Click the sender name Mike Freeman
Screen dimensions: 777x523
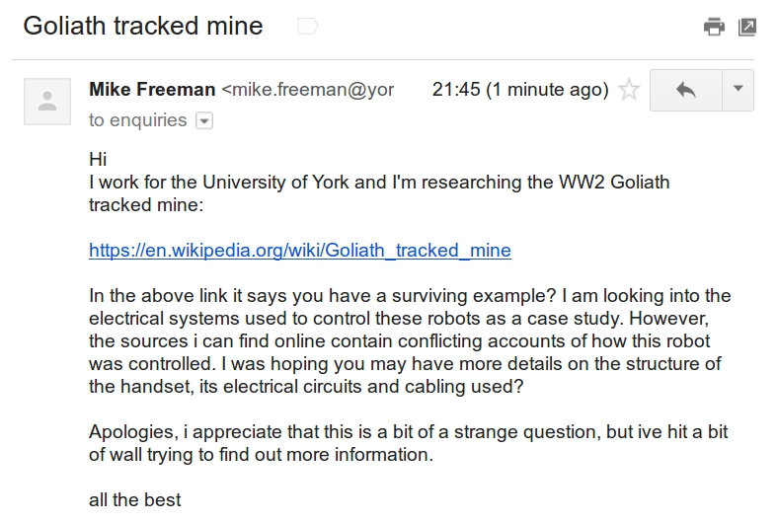point(152,90)
